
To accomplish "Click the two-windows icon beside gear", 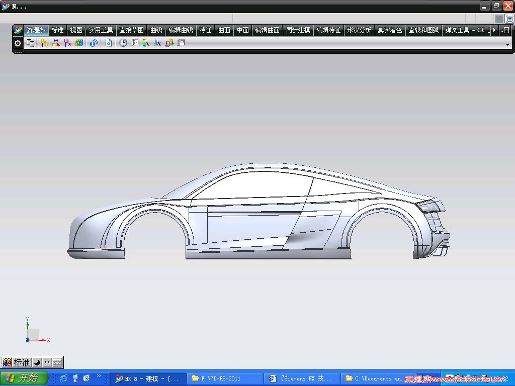I will pos(31,43).
